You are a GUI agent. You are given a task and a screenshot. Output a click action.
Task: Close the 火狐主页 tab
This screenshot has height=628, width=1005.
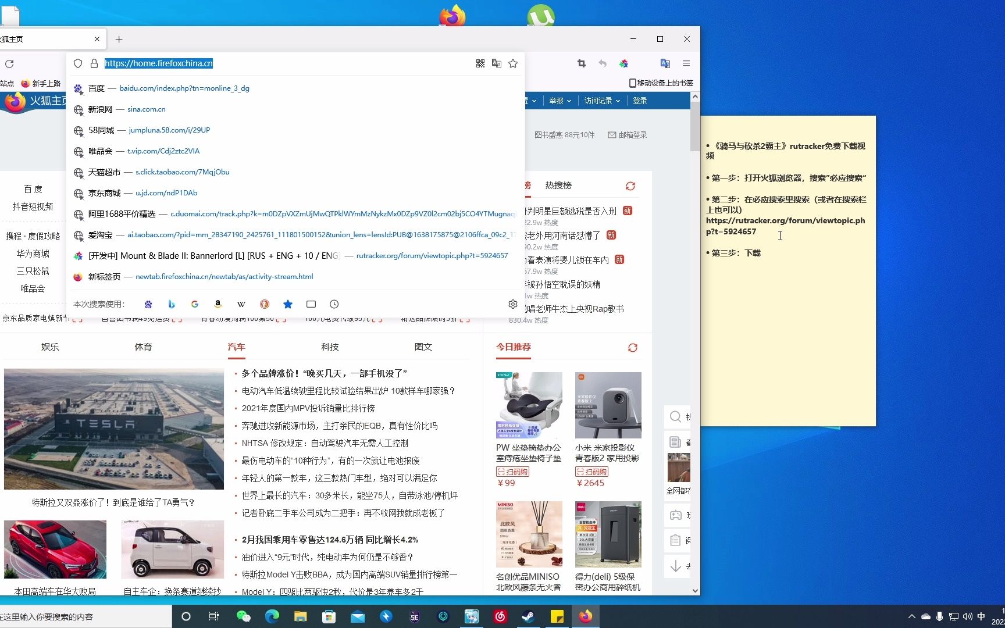coord(97,39)
